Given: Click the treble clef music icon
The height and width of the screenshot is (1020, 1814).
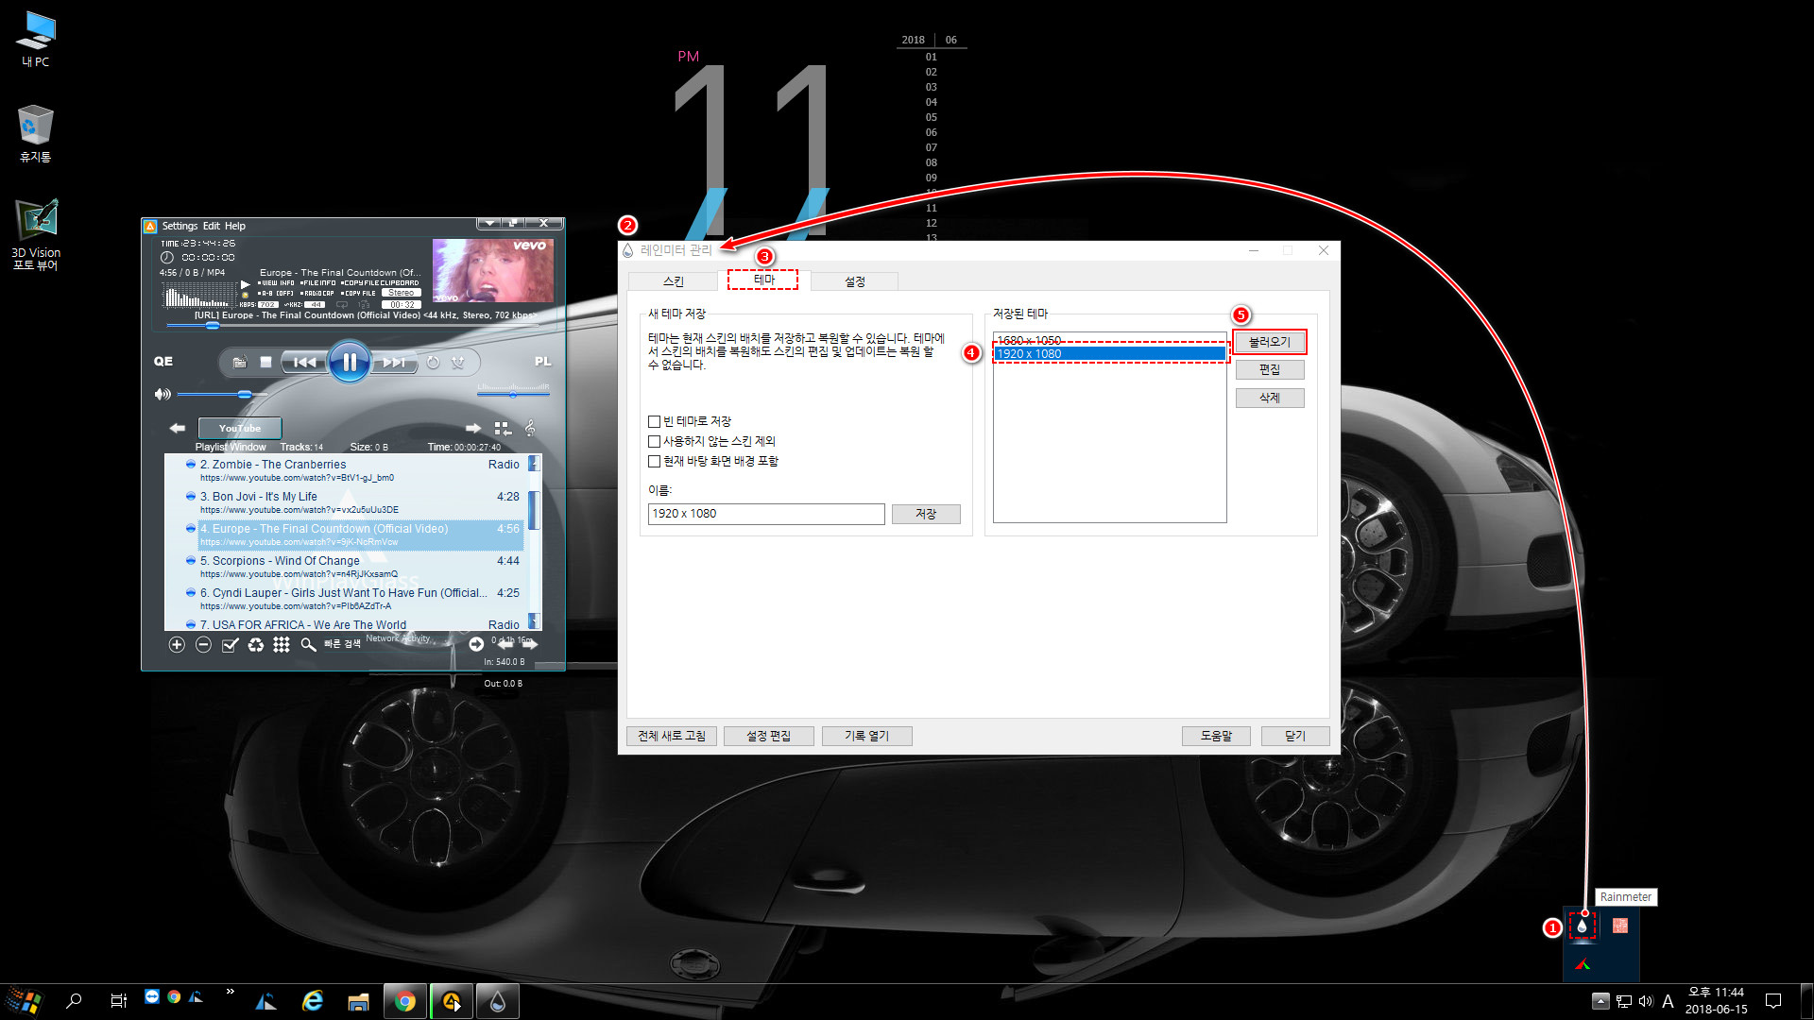Looking at the screenshot, I should pos(530,428).
